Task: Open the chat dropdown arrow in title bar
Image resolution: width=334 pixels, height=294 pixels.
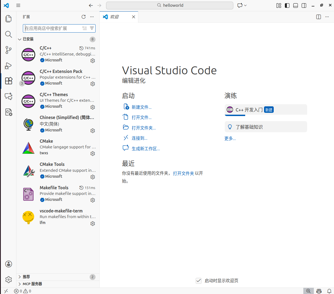Action: pyautogui.click(x=245, y=5)
